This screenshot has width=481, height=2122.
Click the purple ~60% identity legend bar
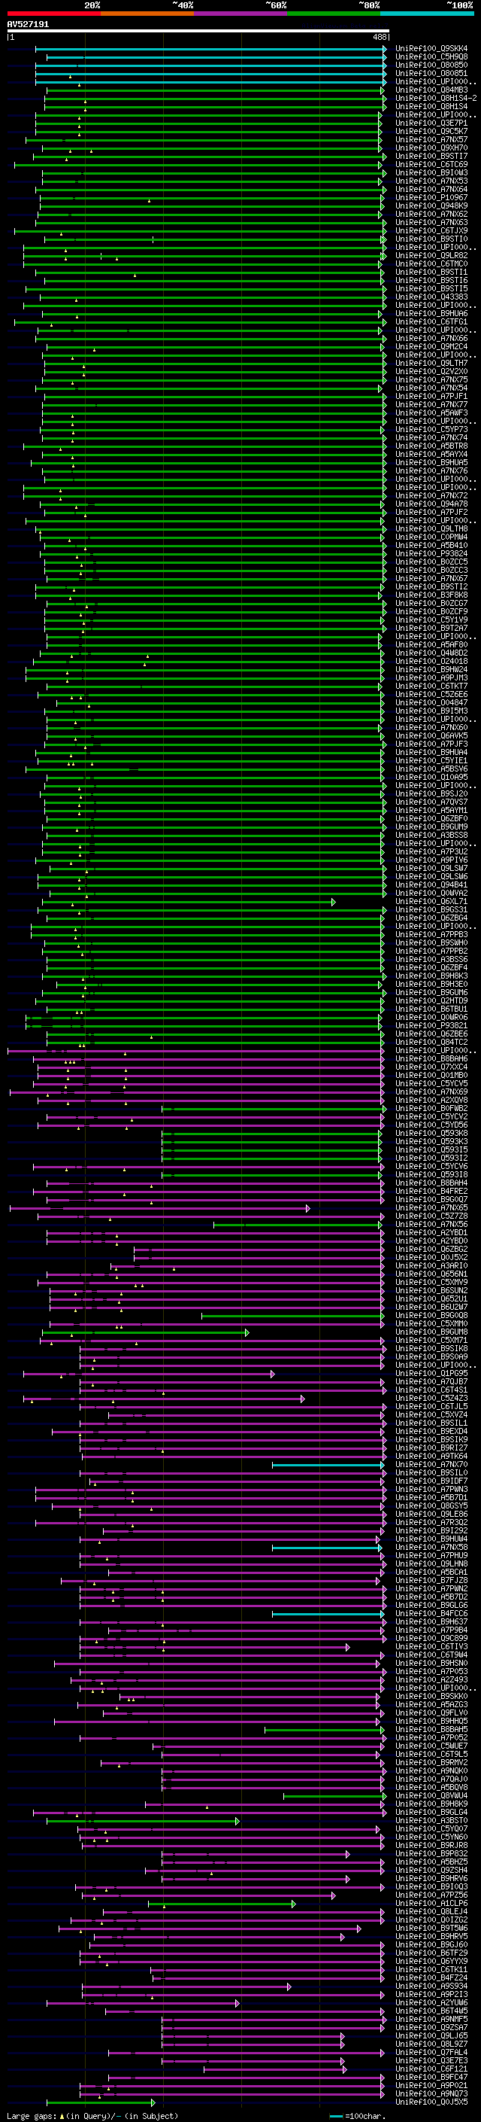tap(241, 14)
